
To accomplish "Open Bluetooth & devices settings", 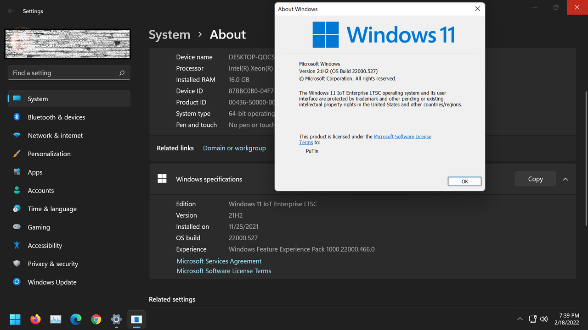I will click(x=69, y=117).
